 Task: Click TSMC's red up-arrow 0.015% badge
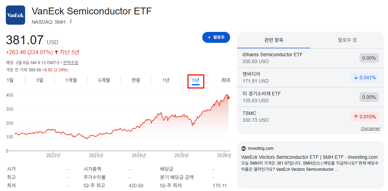[365, 117]
